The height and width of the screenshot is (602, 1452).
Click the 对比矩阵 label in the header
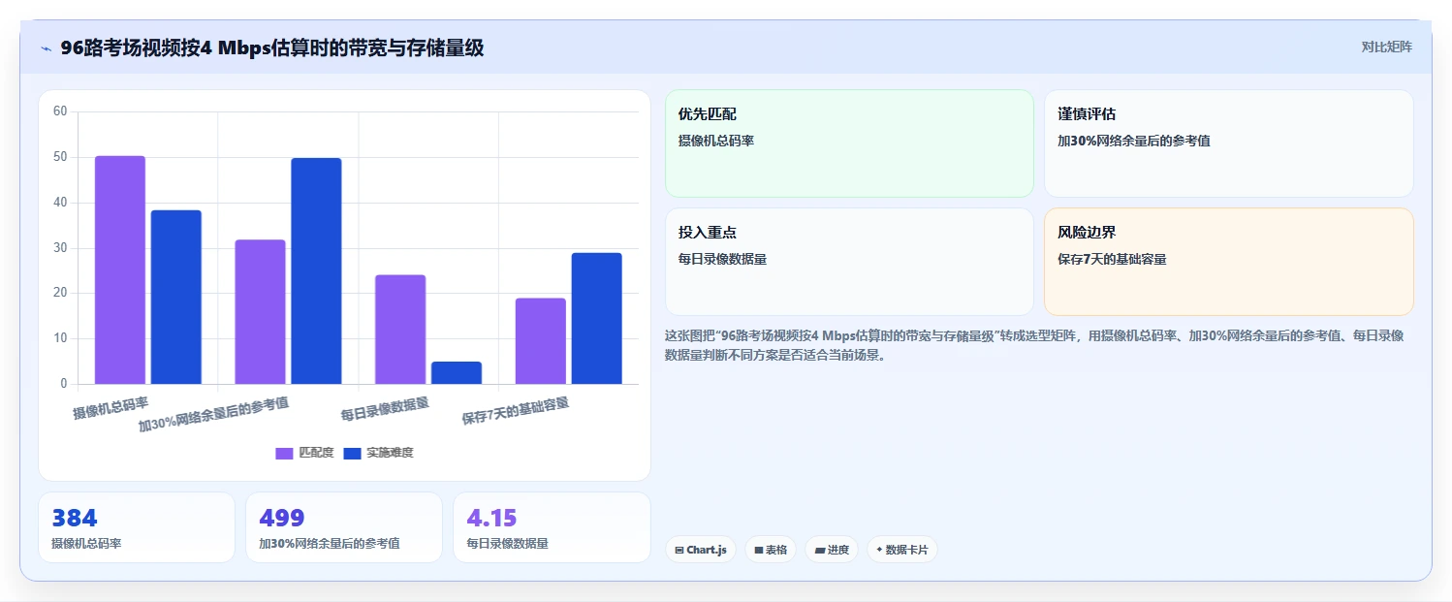pos(1386,48)
